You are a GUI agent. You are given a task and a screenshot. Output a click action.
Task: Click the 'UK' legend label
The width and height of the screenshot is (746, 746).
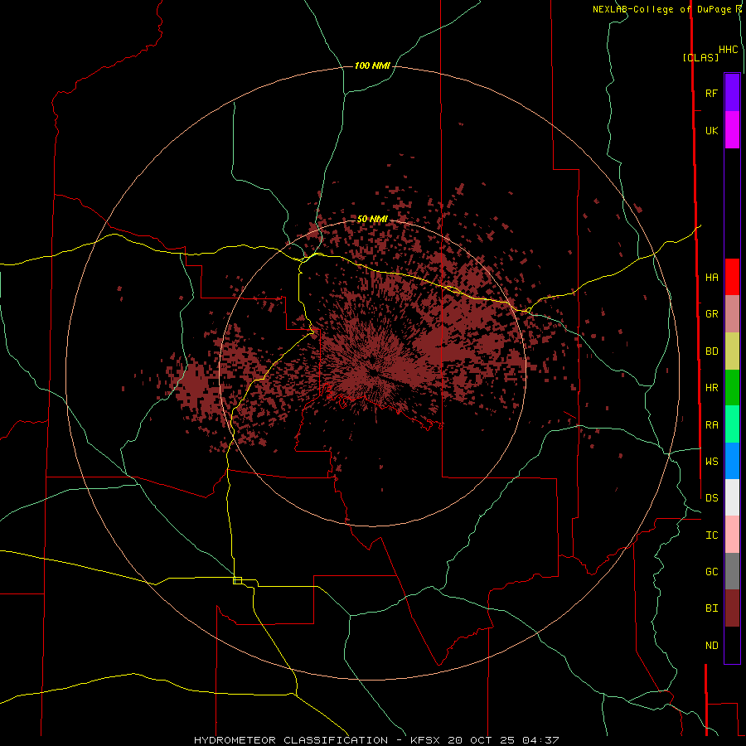tap(711, 130)
